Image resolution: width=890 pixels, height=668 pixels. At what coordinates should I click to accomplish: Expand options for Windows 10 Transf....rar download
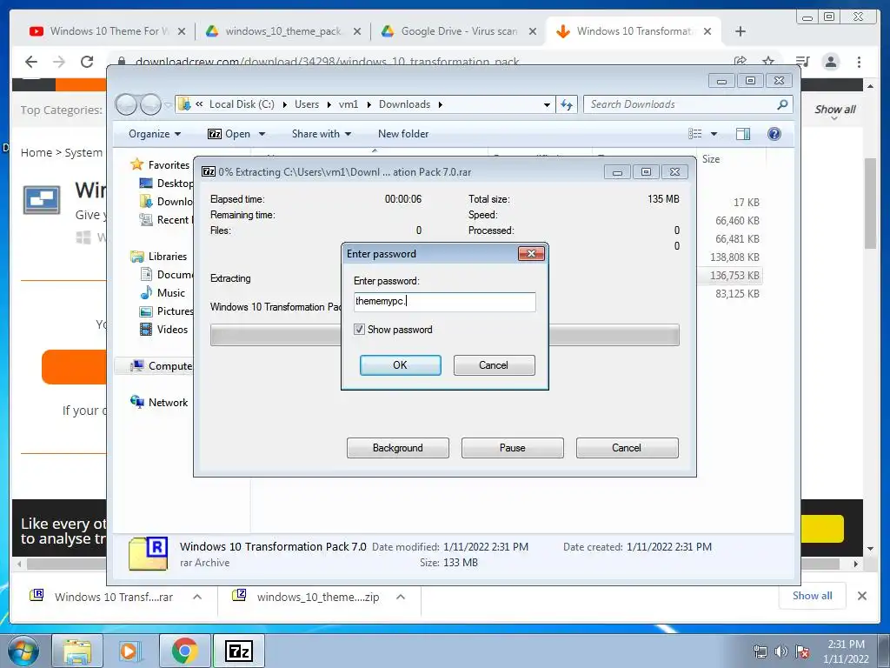pyautogui.click(x=197, y=597)
